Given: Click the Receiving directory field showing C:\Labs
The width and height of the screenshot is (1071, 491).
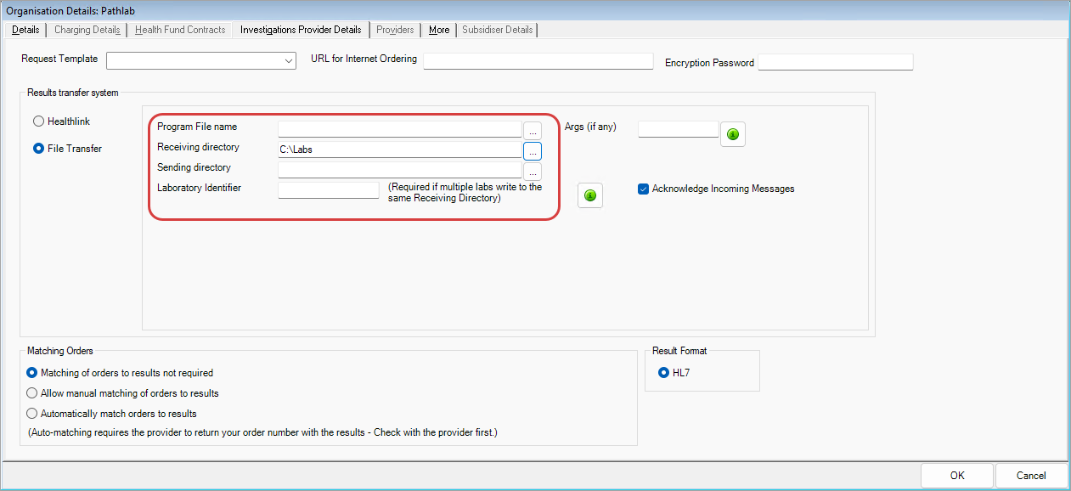Looking at the screenshot, I should (x=399, y=150).
